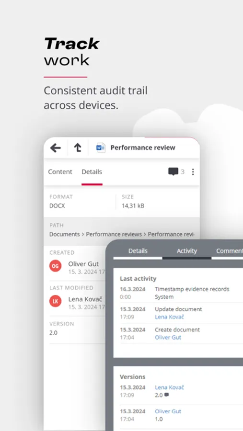Open Lena Kovač link under Update document

[x=169, y=317]
